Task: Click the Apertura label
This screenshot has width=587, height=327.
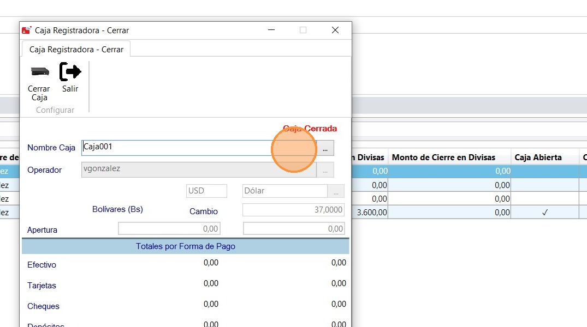Action: pos(42,230)
